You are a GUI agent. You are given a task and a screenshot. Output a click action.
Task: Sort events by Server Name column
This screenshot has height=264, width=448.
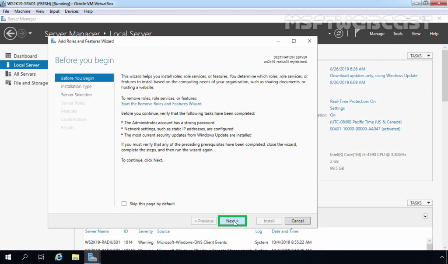coord(97,231)
